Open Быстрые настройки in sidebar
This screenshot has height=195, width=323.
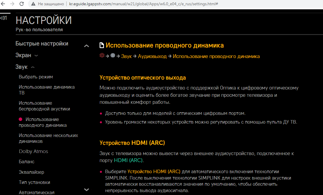(x=42, y=44)
